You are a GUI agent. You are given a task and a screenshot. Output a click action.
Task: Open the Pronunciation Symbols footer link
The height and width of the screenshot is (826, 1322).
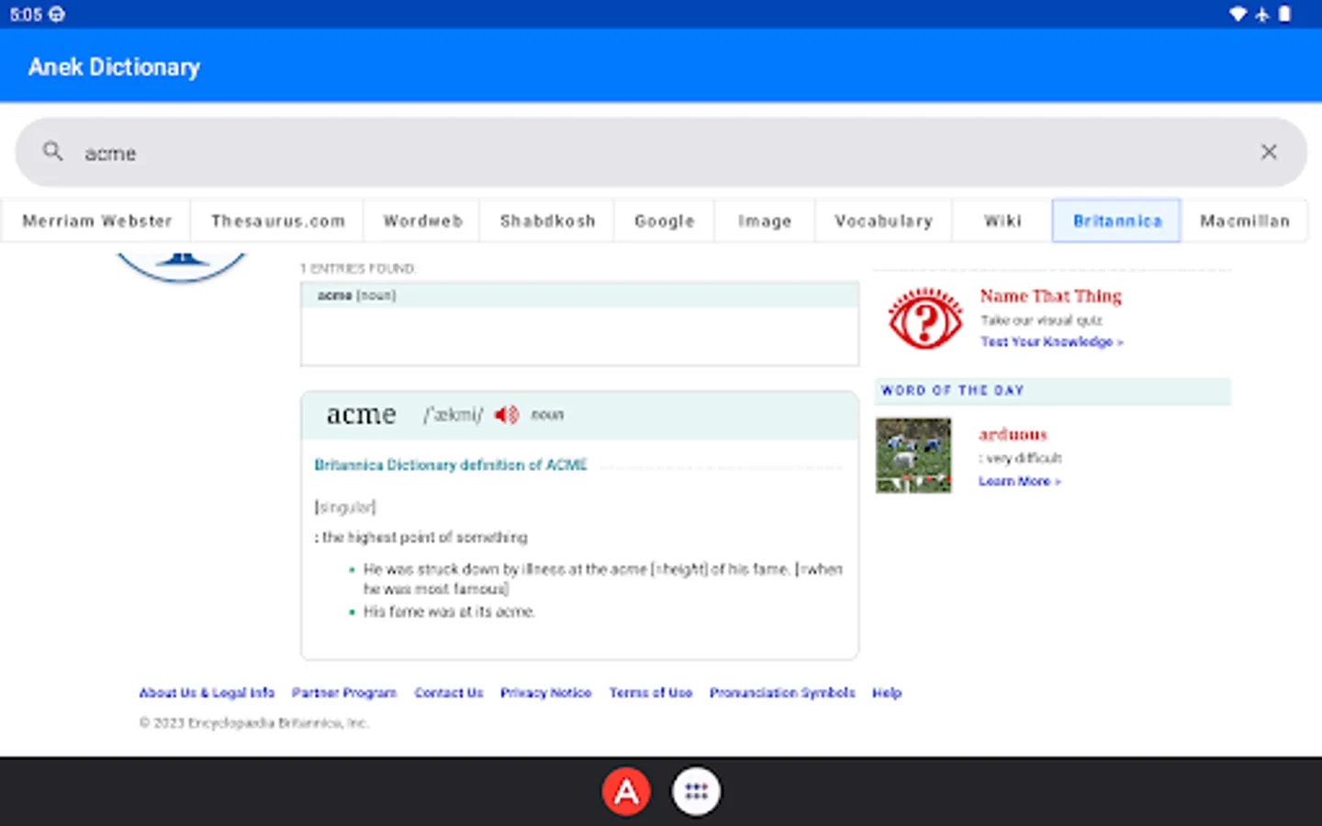(782, 693)
